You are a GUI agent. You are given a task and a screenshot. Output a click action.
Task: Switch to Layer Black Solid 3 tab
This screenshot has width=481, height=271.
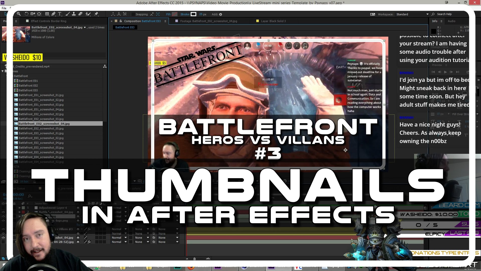(273, 21)
